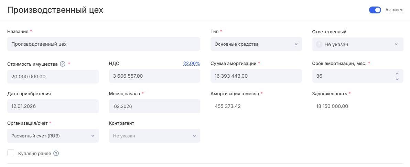The image size is (410, 167).
Task: Click help icon beside Куплено ранее
Action: click(x=56, y=153)
